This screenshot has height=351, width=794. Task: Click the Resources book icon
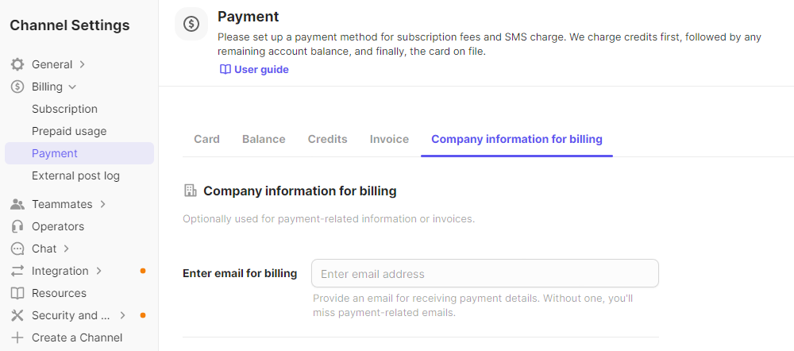pos(17,293)
